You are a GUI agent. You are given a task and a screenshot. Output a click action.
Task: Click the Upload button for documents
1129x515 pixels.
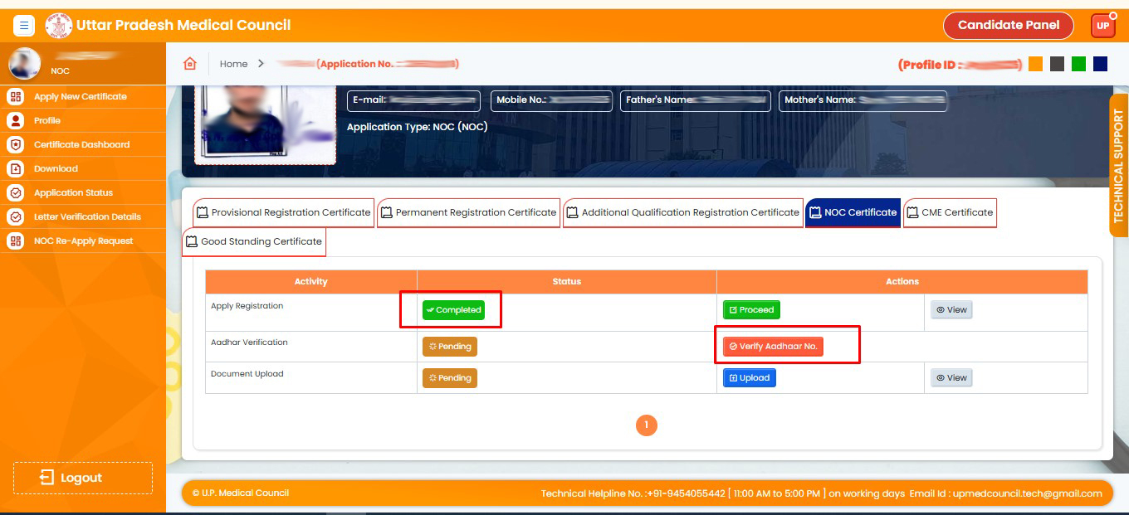pos(749,378)
